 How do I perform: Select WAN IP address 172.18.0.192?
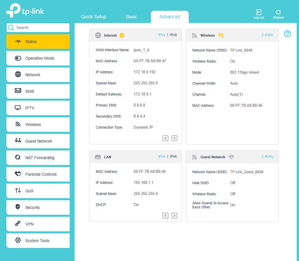pos(145,72)
